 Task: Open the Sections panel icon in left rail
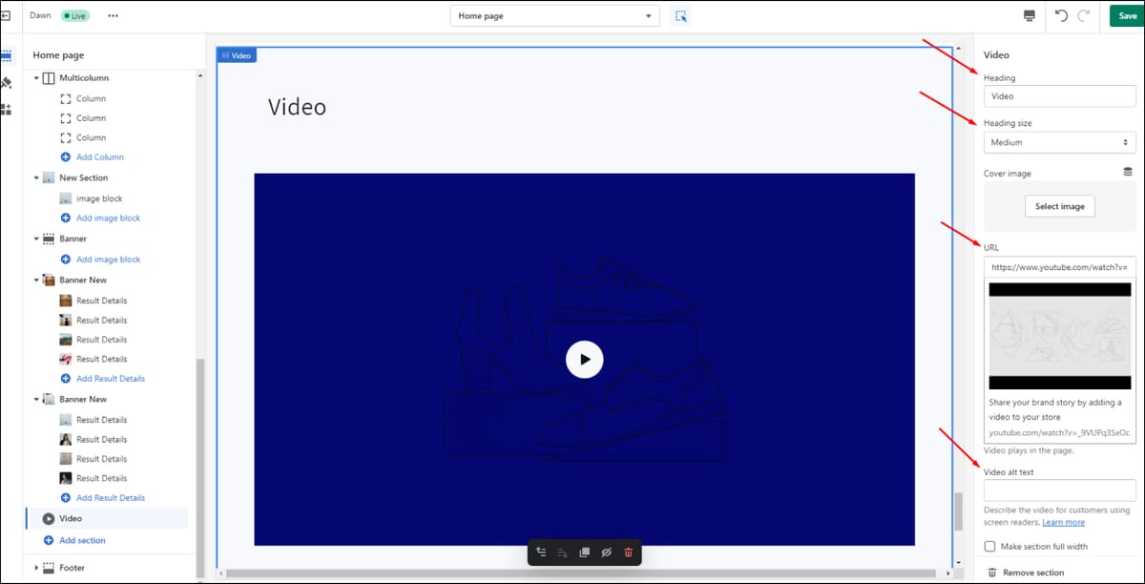point(5,55)
